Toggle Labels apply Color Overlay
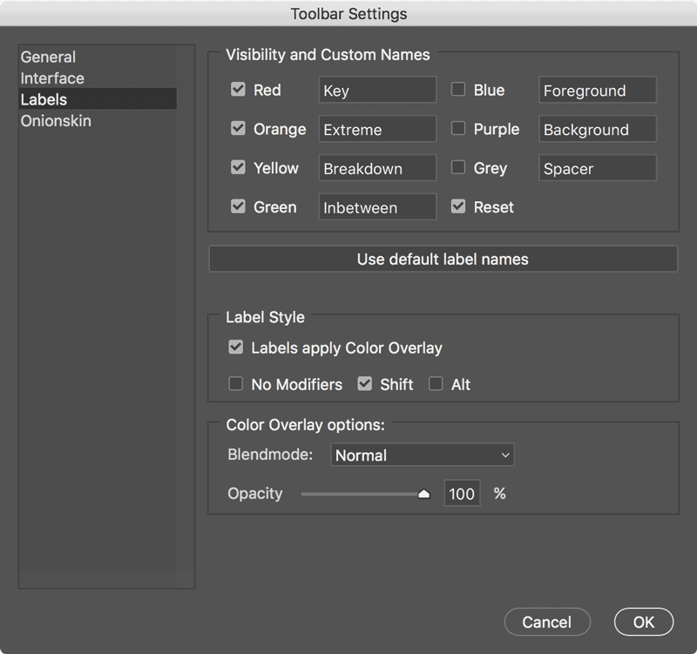The width and height of the screenshot is (697, 654). coord(235,347)
